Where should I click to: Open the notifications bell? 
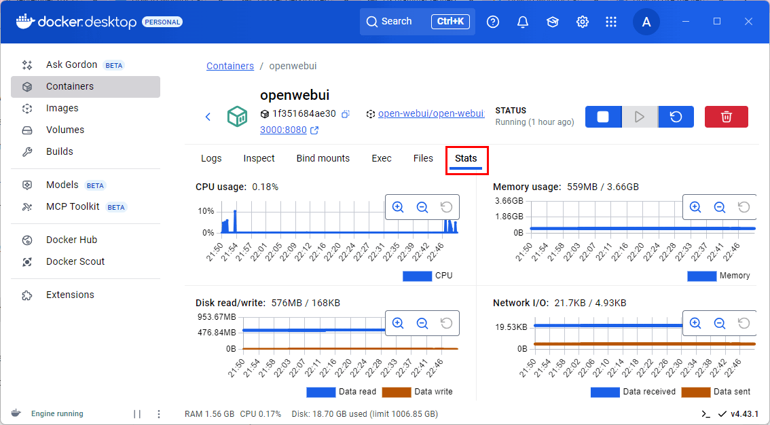coord(522,22)
